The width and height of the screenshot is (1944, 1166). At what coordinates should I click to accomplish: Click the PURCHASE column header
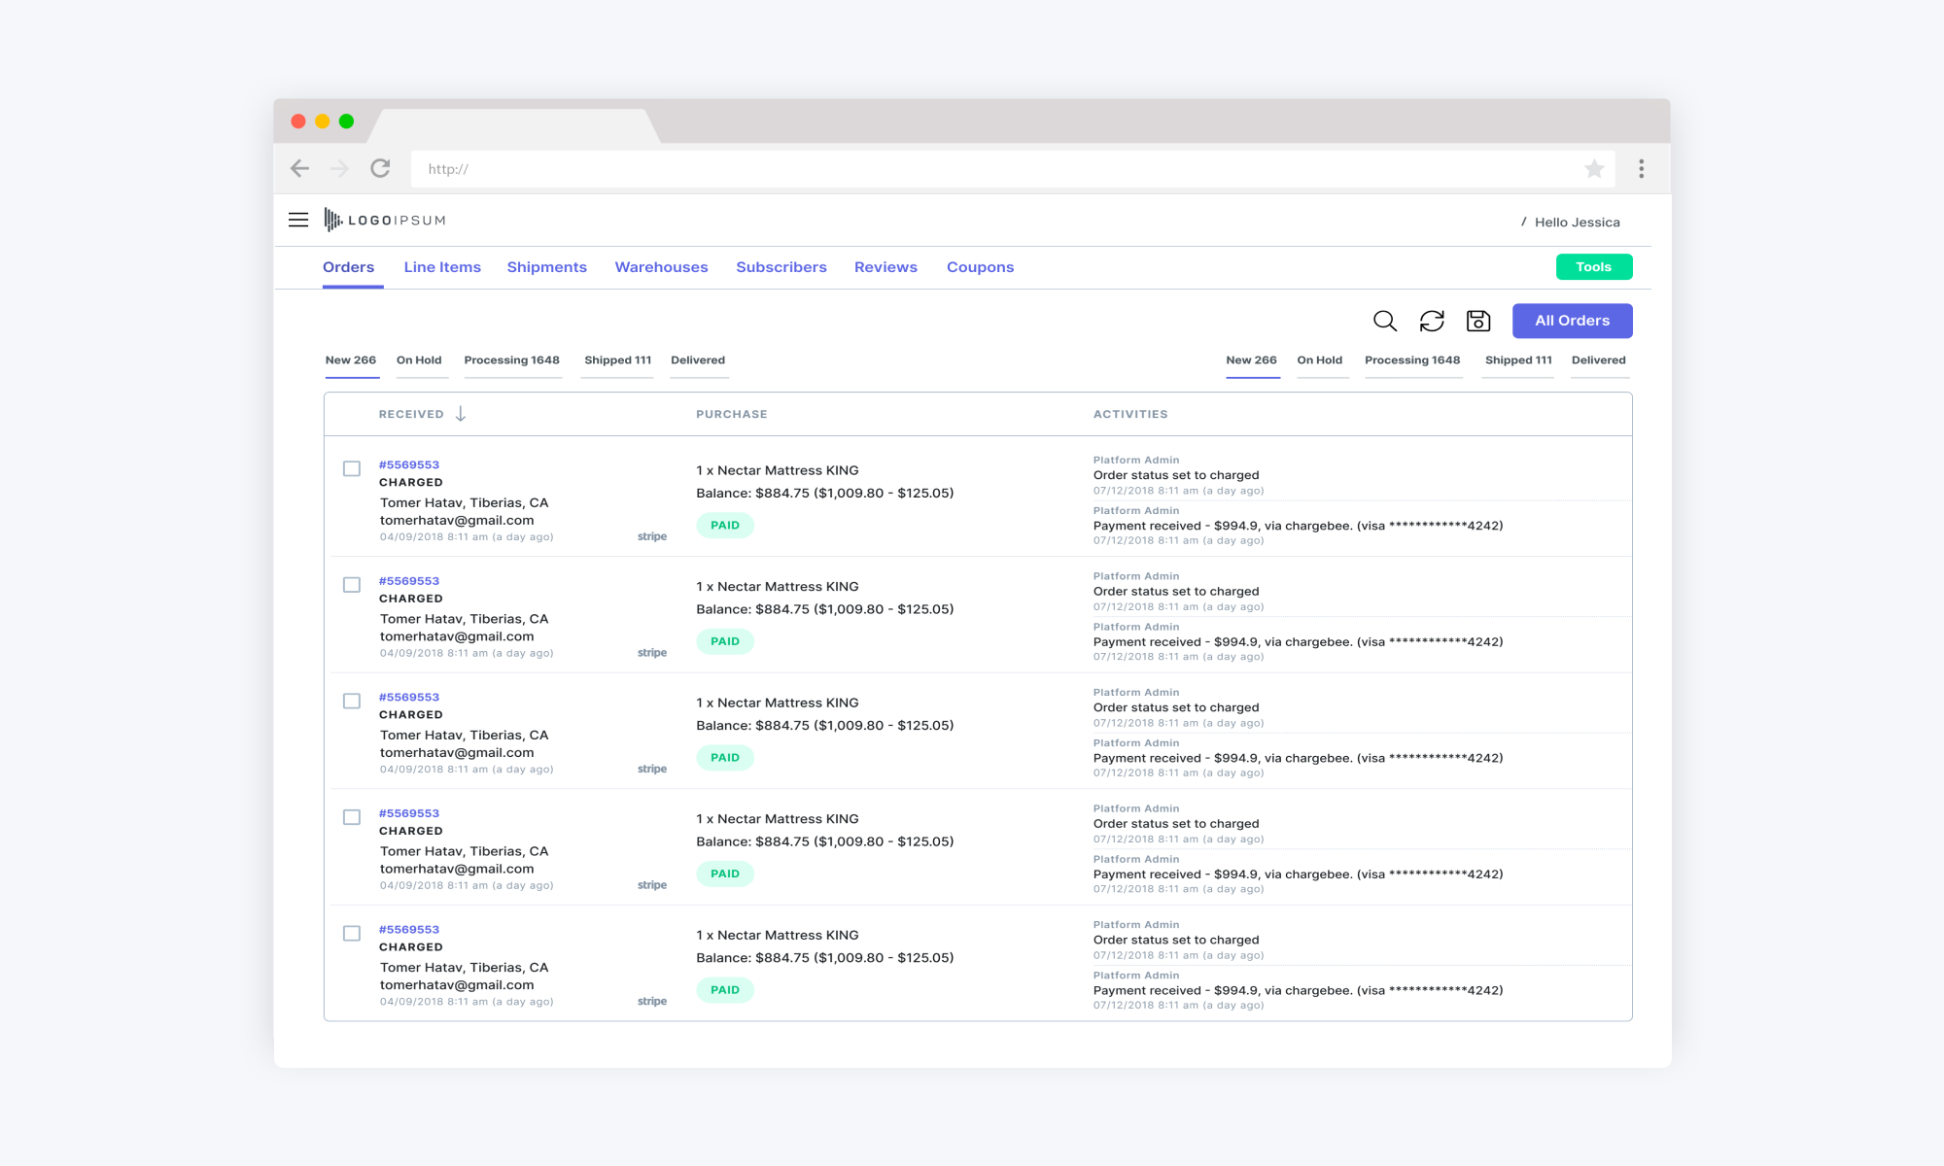[732, 414]
